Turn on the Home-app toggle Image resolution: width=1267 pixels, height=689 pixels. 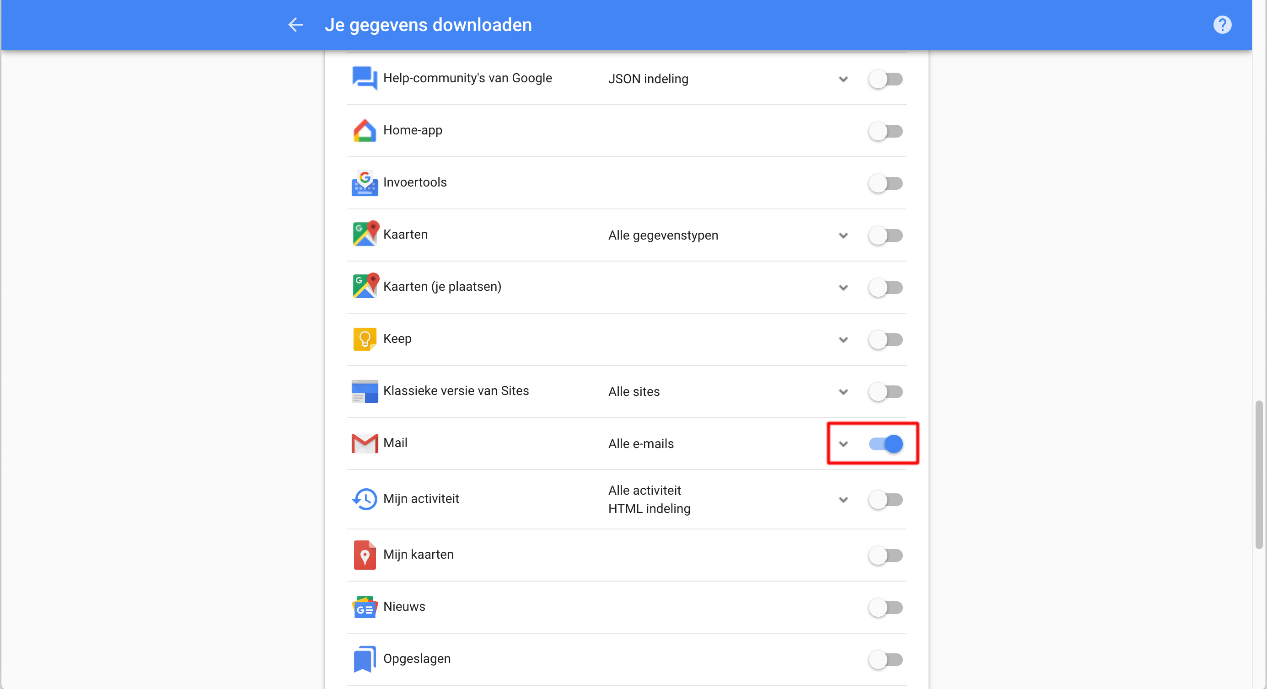(886, 131)
